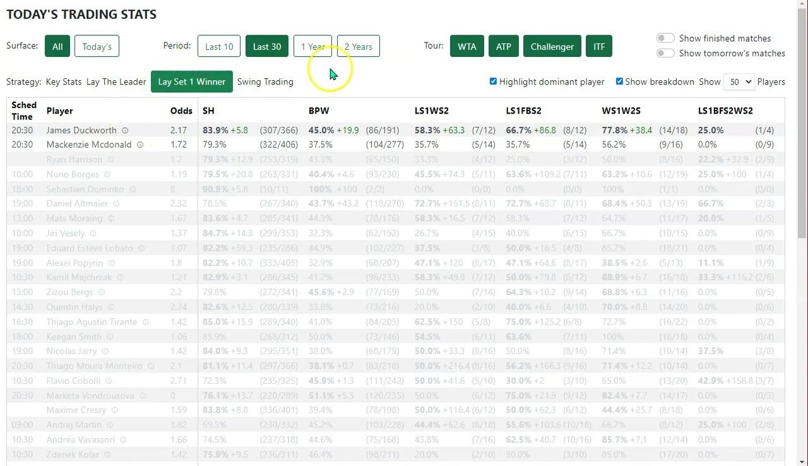The height and width of the screenshot is (466, 808).
Task: Open info icon beside Thiago Moura Monteiro
Action: pyautogui.click(x=151, y=366)
